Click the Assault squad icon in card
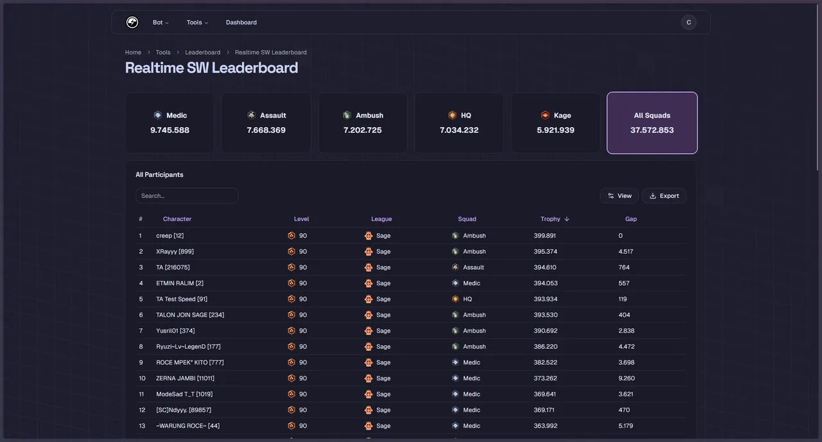Screen dimensions: 822x442 [252, 115]
